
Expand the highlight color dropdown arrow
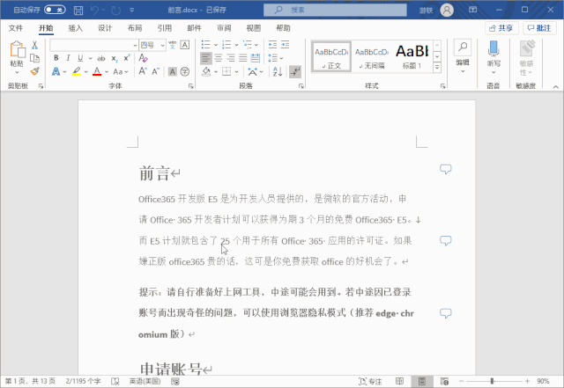point(86,72)
